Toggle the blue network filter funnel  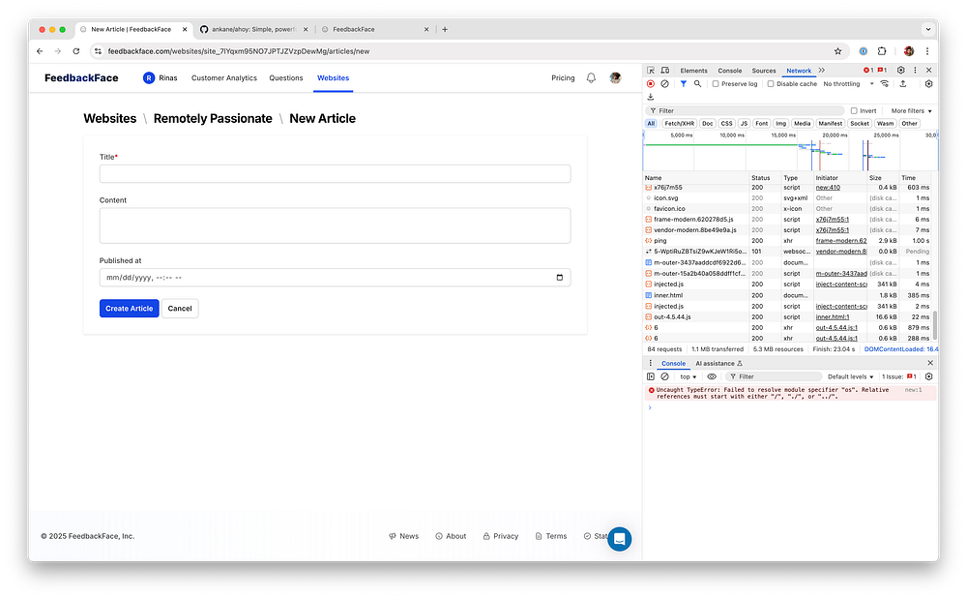pyautogui.click(x=684, y=84)
